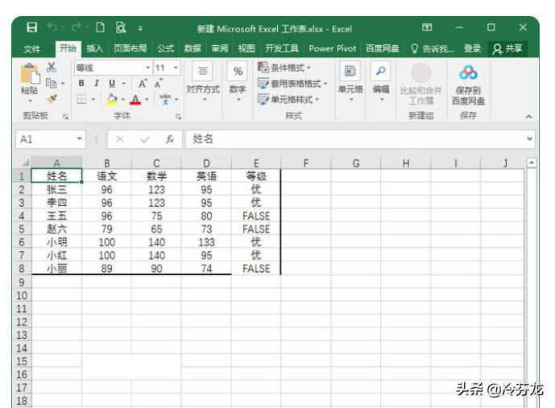
Task: Switch to the 视图 tab
Action: coord(246,48)
